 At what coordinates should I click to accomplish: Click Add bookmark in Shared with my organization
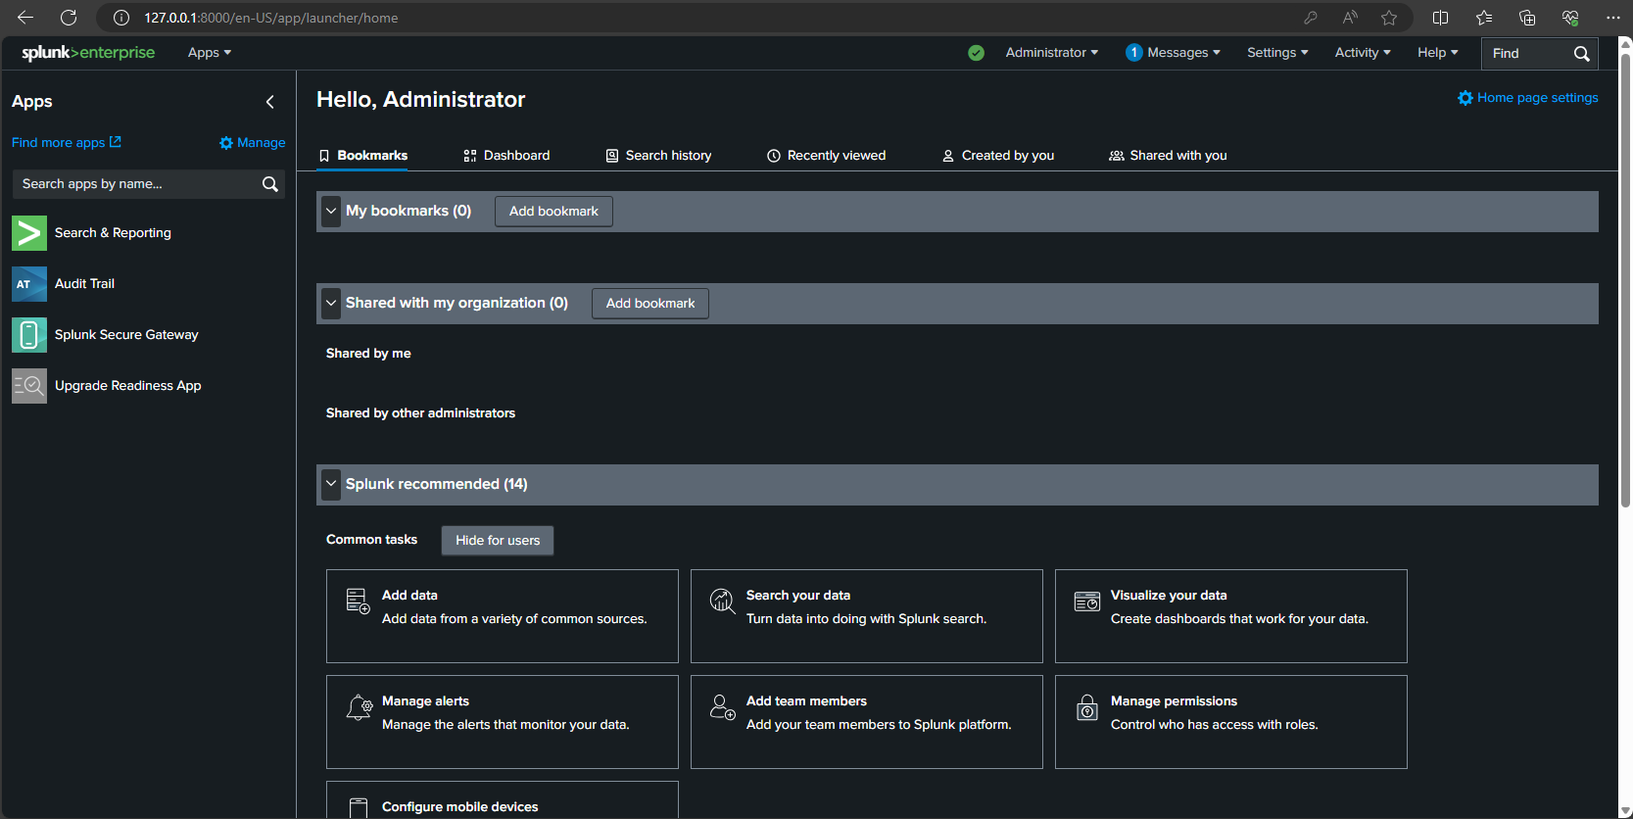point(650,304)
